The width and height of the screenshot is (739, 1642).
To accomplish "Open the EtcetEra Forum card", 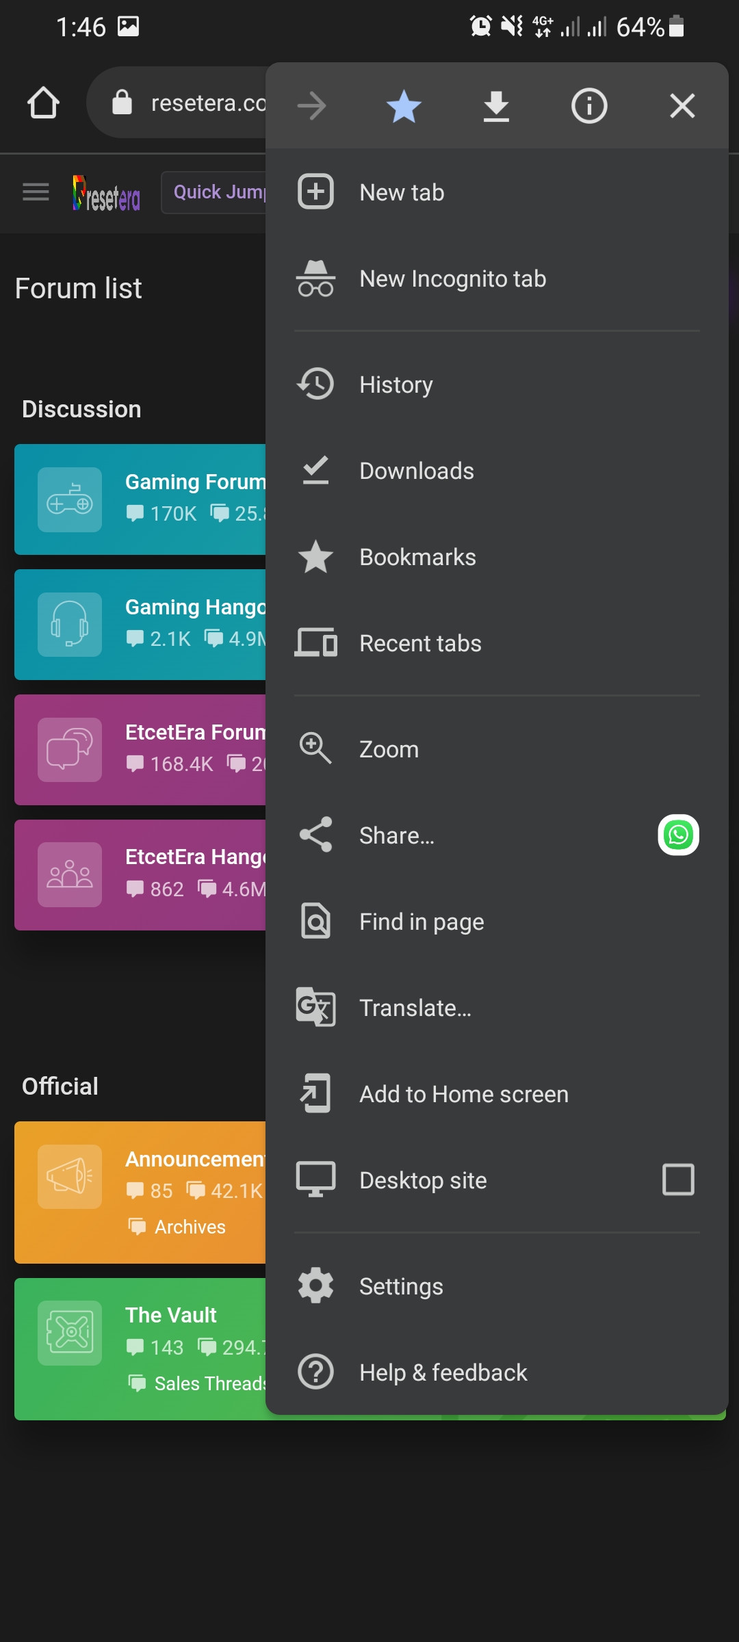I will (x=140, y=750).
